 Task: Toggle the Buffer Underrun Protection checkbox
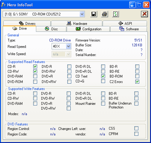tap(136, 103)
